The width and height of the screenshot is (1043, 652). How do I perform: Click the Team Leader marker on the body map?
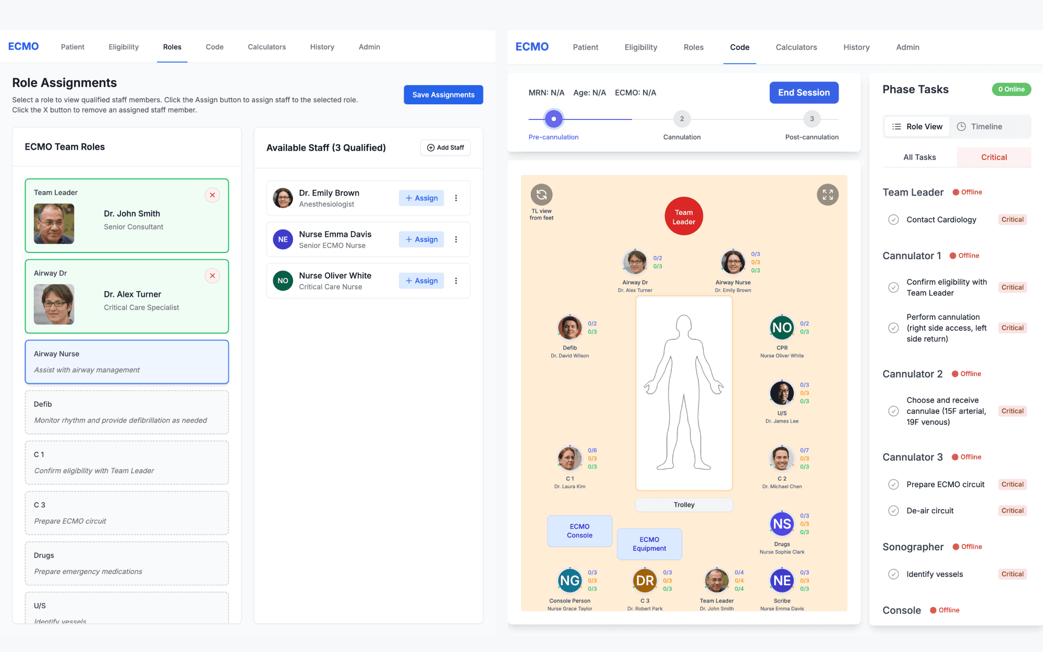[684, 215]
